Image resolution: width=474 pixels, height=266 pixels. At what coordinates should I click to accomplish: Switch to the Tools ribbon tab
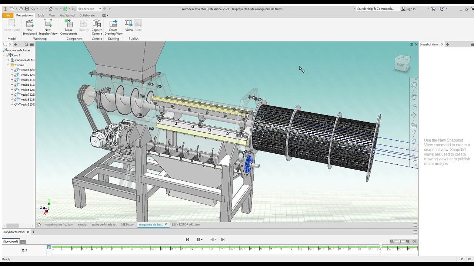point(41,16)
